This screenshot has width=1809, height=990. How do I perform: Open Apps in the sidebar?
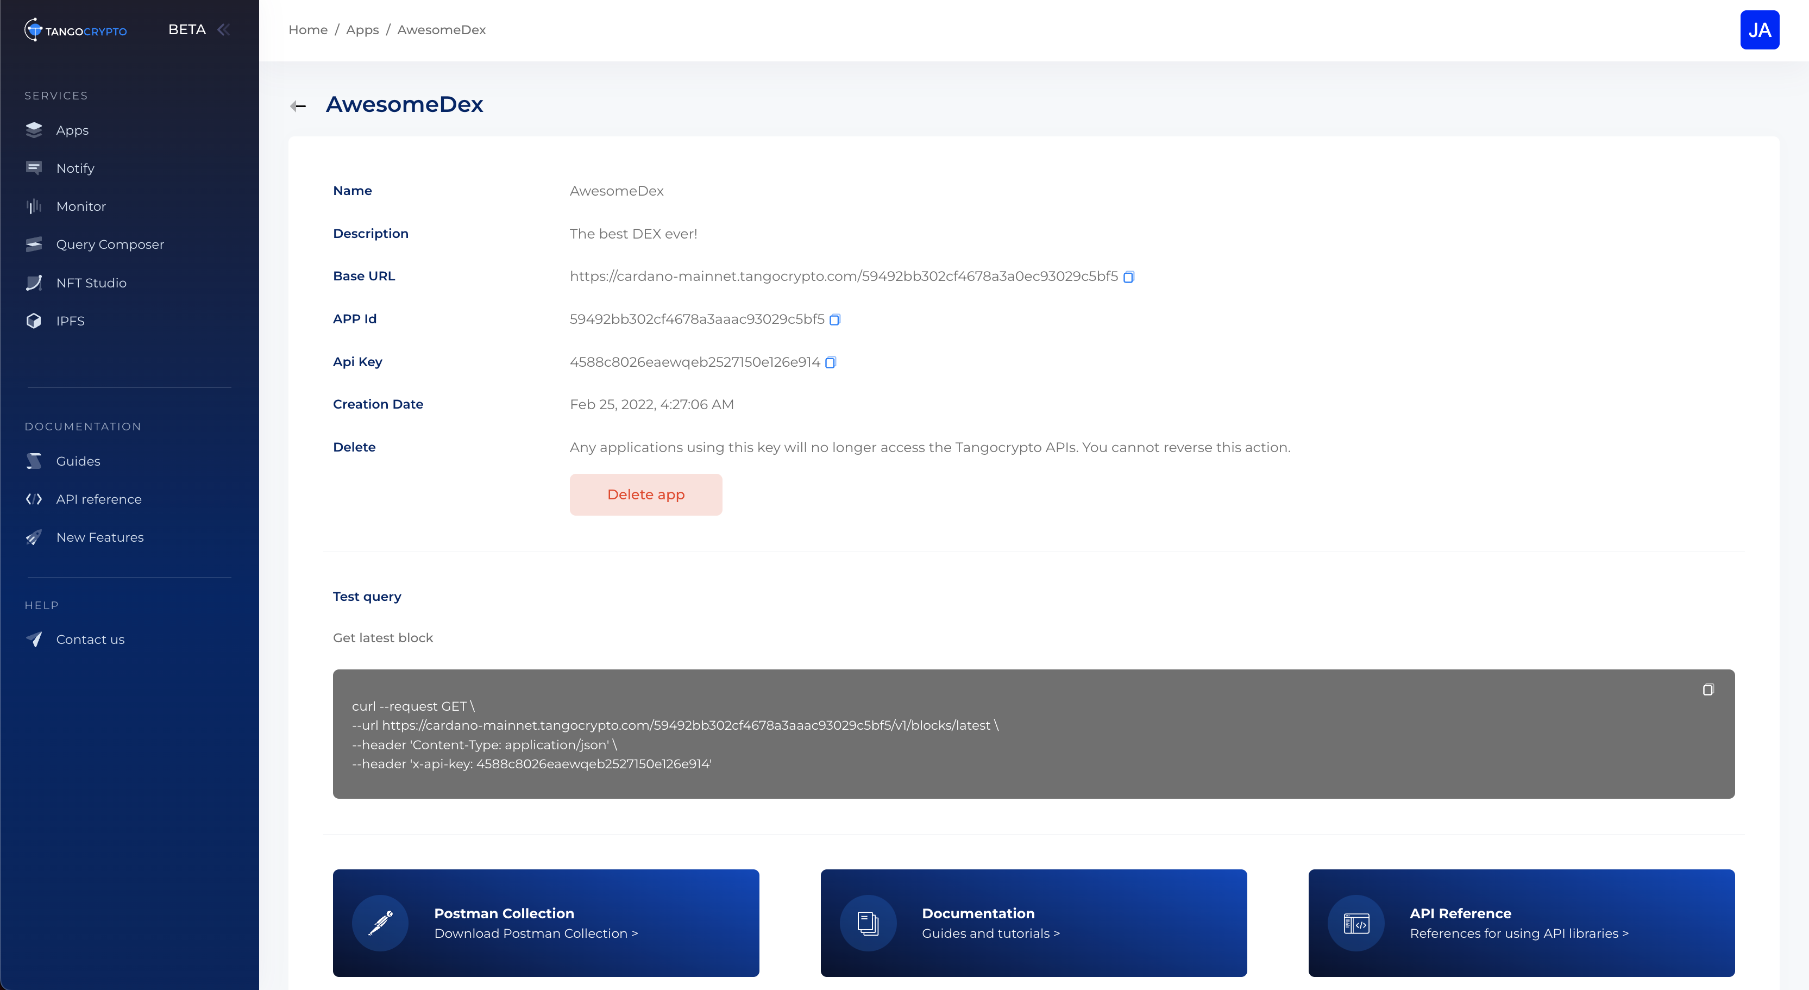click(72, 130)
